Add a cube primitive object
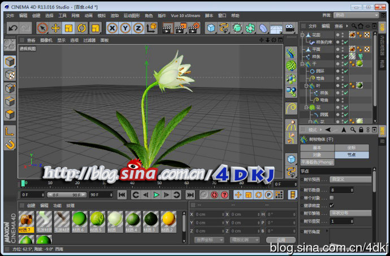This screenshot has height=256, width=390. [x=211, y=28]
